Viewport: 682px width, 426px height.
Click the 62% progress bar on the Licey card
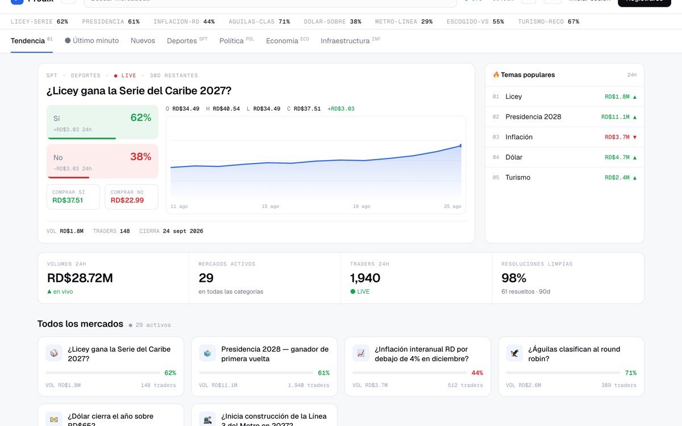point(103,373)
